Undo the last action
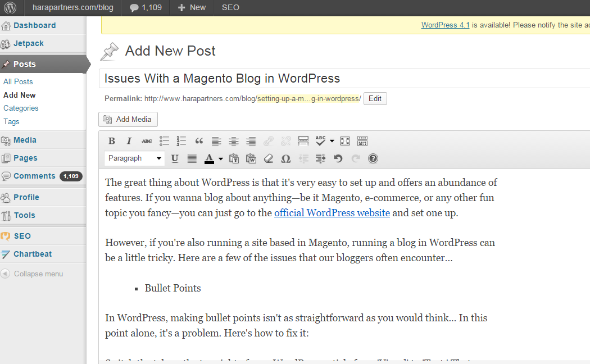The height and width of the screenshot is (364, 590). (338, 158)
